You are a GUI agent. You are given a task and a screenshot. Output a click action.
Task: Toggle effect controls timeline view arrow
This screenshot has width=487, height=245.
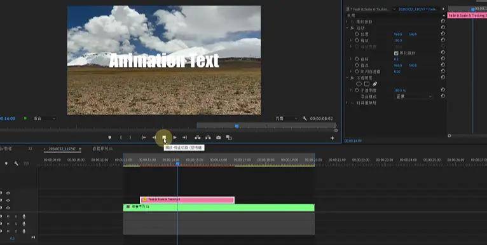(444, 9)
